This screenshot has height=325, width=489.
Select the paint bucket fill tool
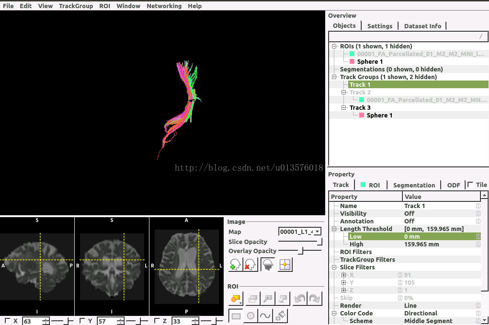tap(280, 316)
